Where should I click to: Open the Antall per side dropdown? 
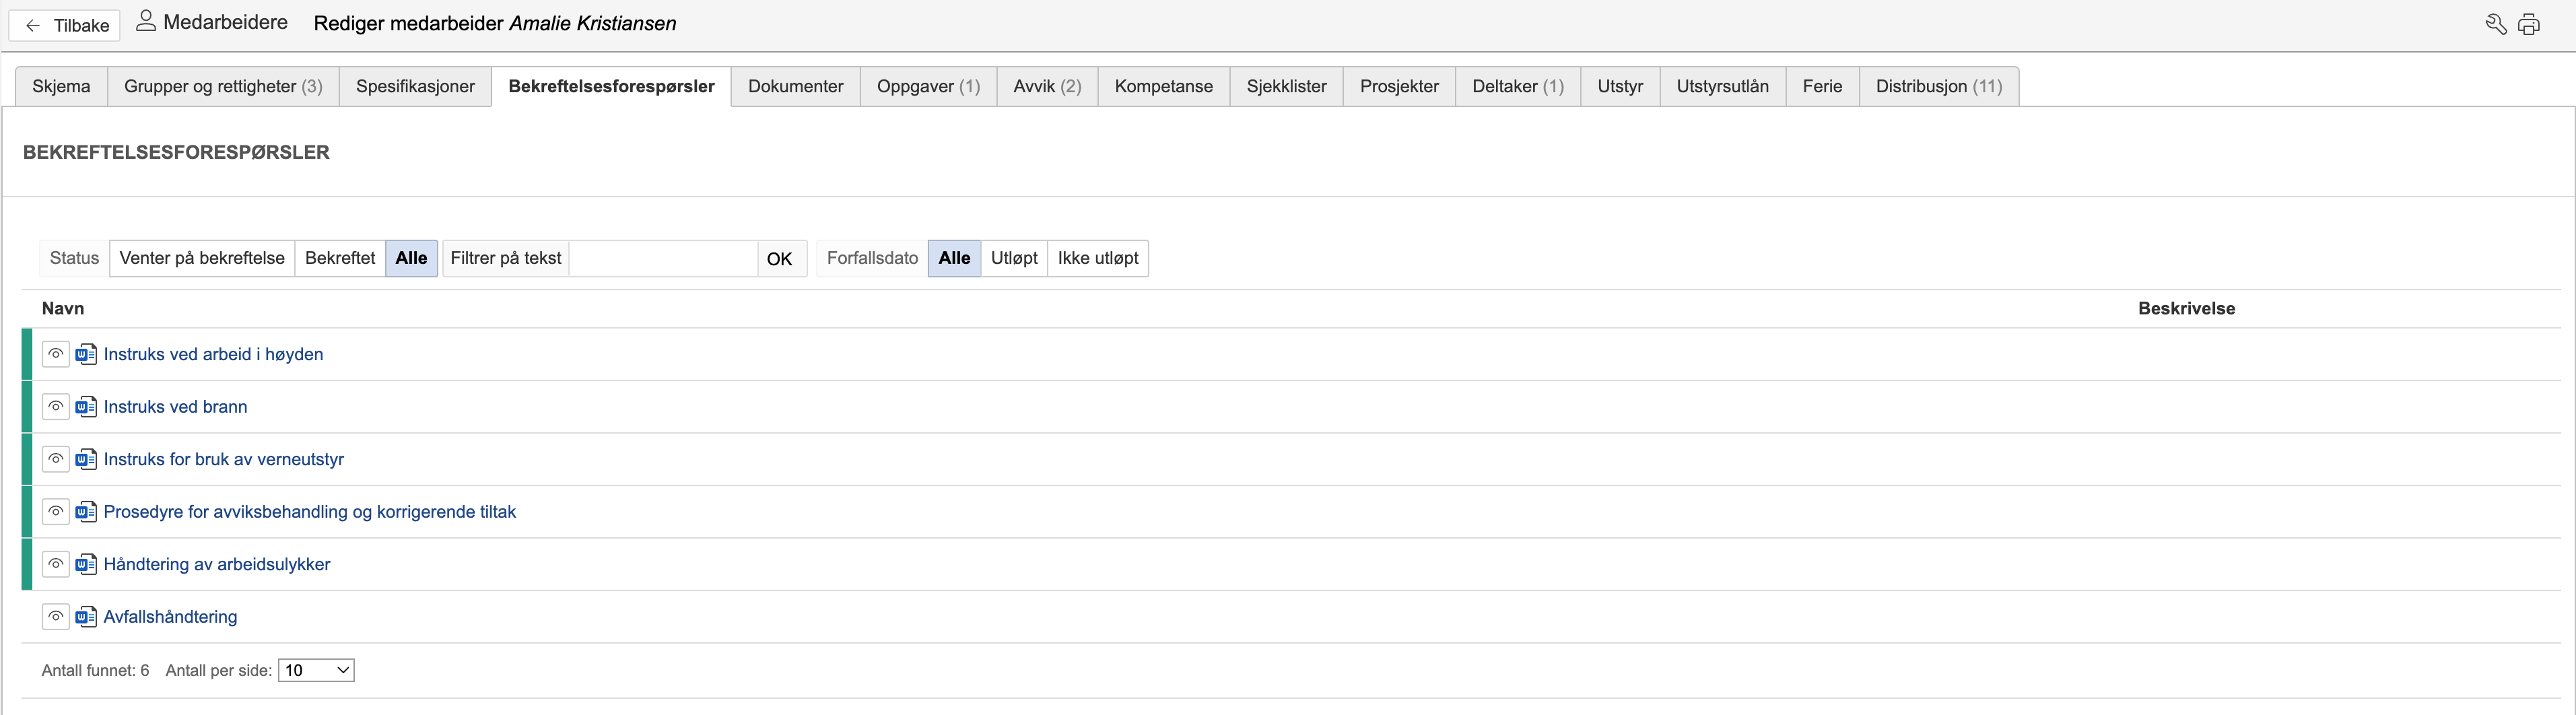tap(316, 670)
